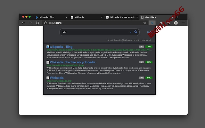Click the bing.com search URL link
The height and width of the screenshot is (128, 205).
(x=99, y=50)
